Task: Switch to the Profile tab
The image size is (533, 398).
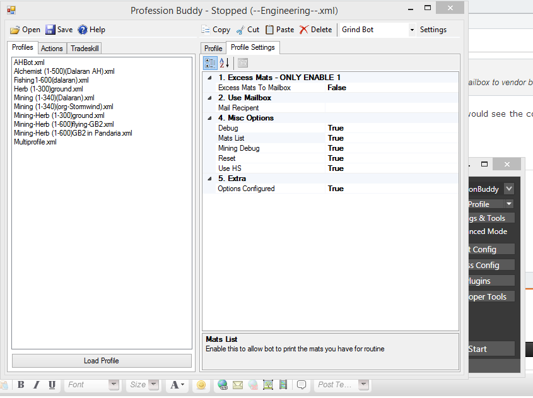Action: pyautogui.click(x=213, y=49)
